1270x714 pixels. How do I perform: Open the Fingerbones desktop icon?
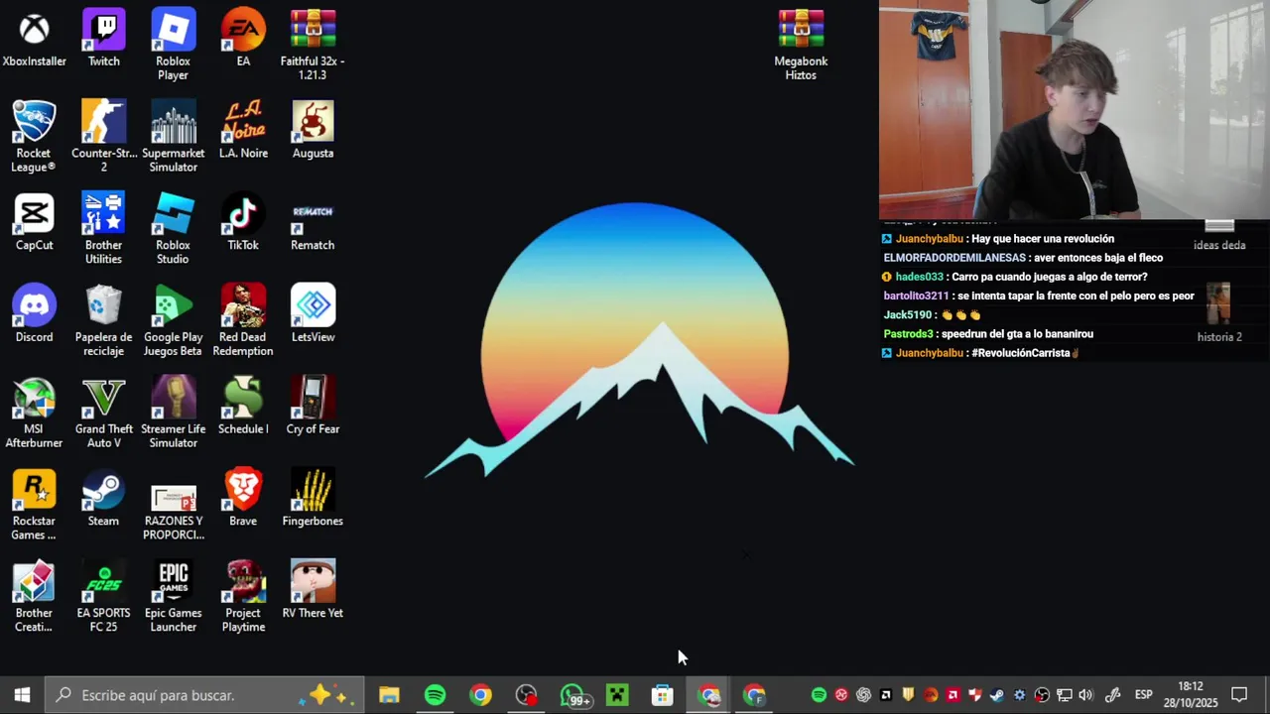click(x=313, y=499)
